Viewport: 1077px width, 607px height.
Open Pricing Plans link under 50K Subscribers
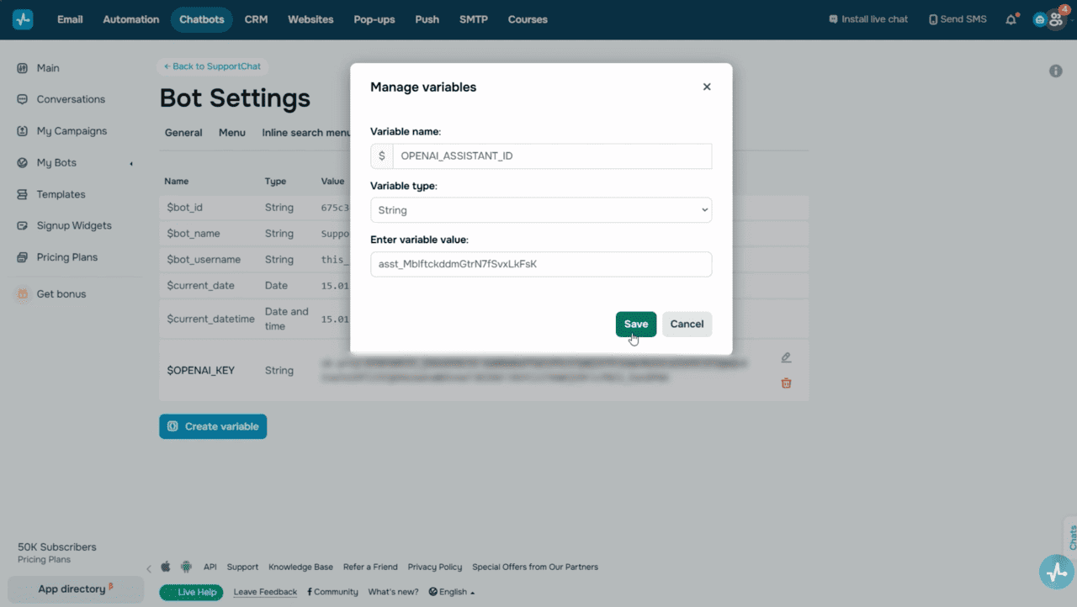tap(44, 560)
